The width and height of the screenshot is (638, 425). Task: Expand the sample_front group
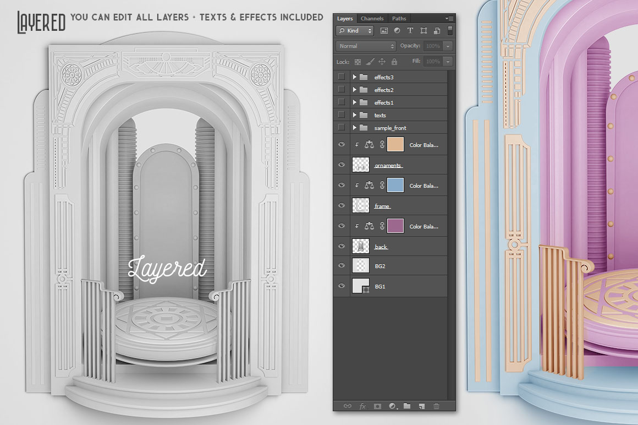pos(355,128)
